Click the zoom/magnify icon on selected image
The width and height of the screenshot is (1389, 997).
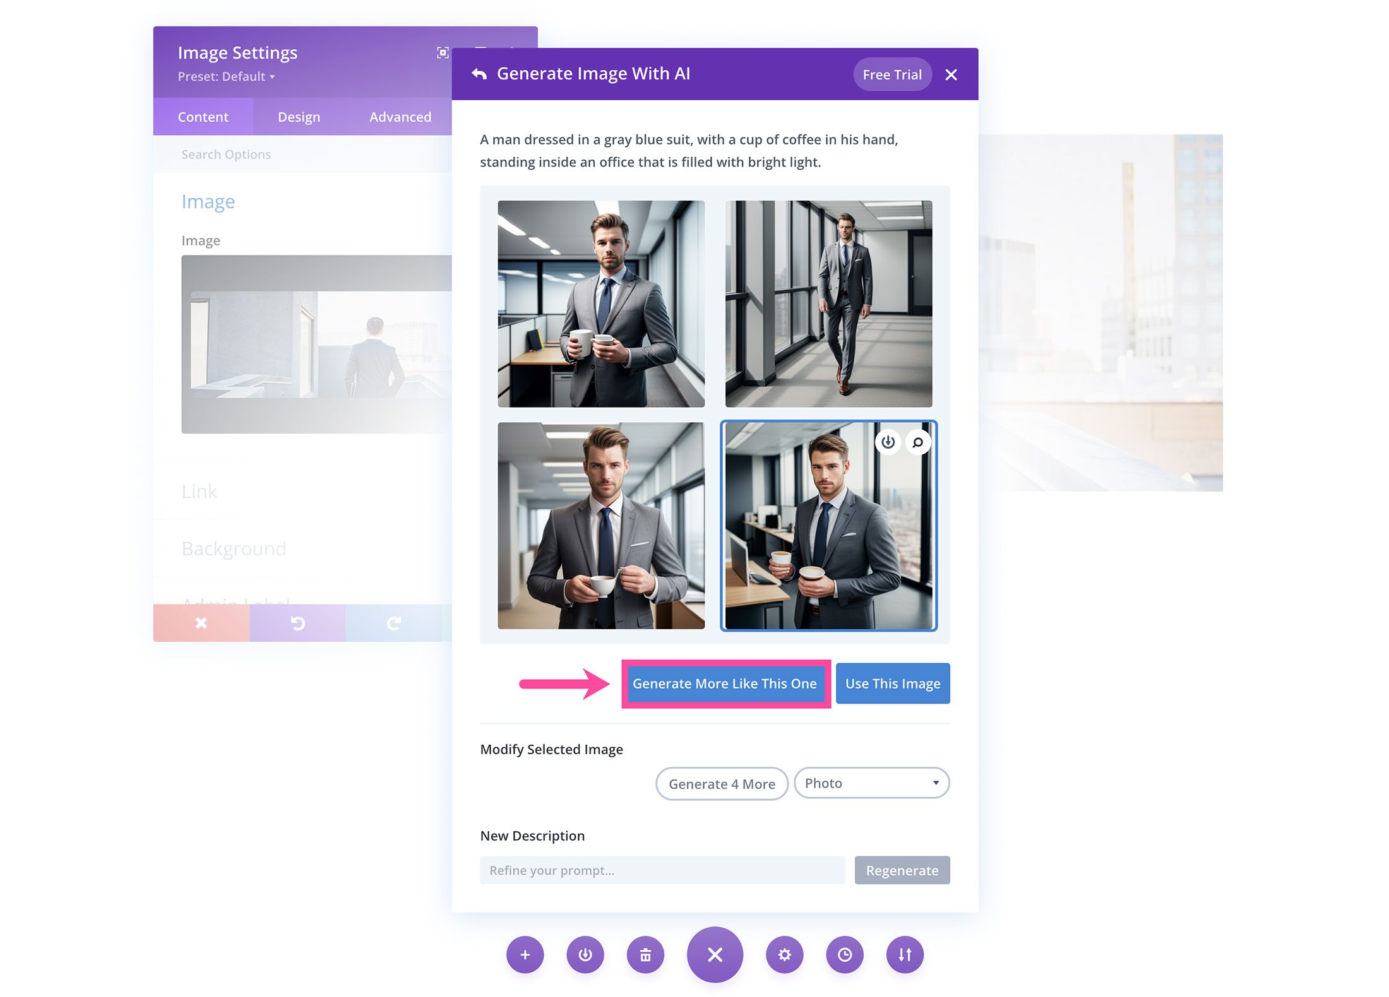tap(917, 440)
